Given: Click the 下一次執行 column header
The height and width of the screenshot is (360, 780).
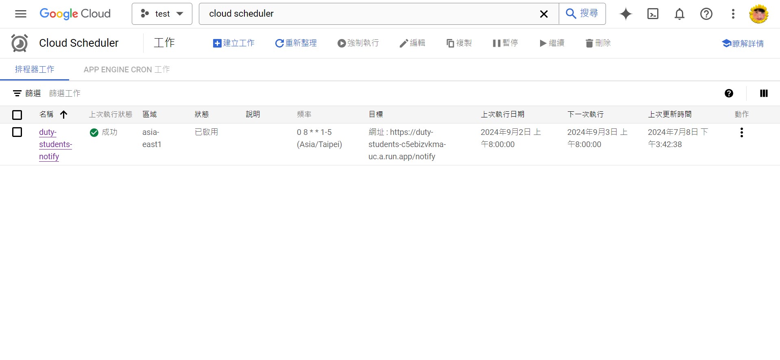Looking at the screenshot, I should click(x=586, y=115).
